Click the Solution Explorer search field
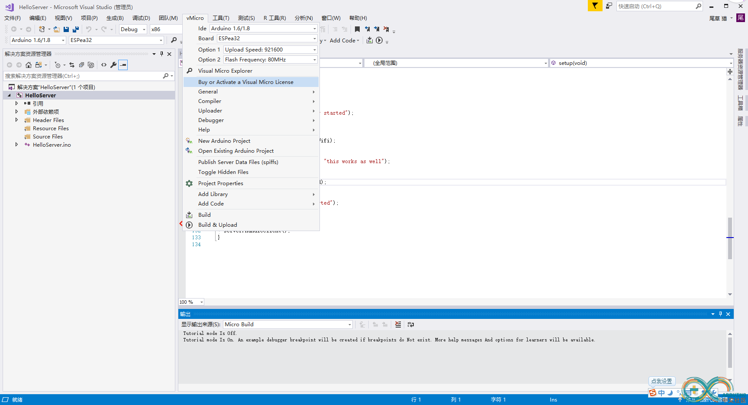The width and height of the screenshot is (748, 405). pos(82,76)
